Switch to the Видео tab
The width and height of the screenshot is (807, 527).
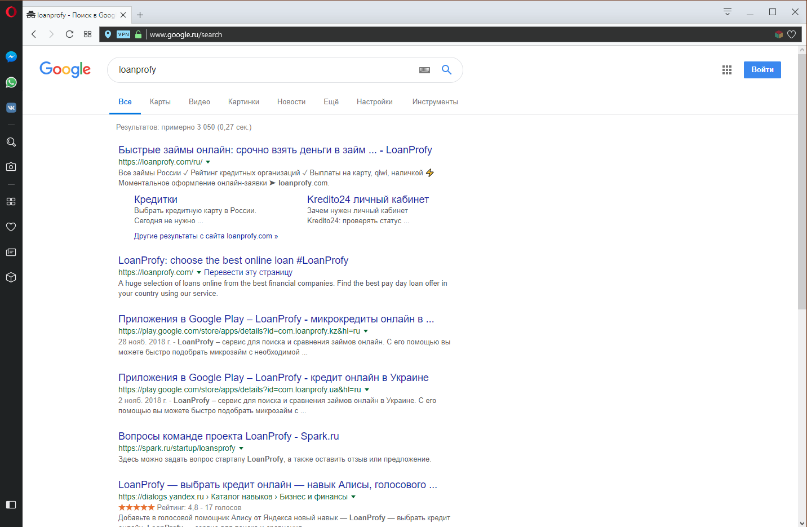(199, 102)
